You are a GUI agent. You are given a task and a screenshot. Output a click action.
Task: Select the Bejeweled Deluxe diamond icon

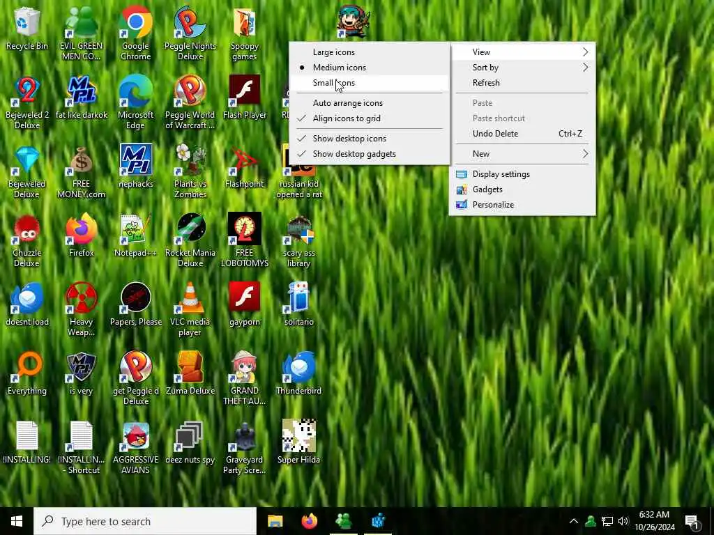pyautogui.click(x=27, y=171)
